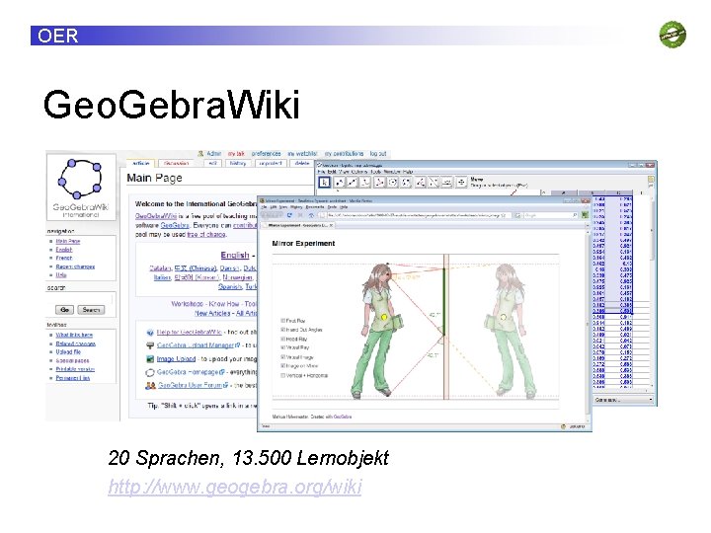Open the search engine dropdown in Firefox

(517, 215)
